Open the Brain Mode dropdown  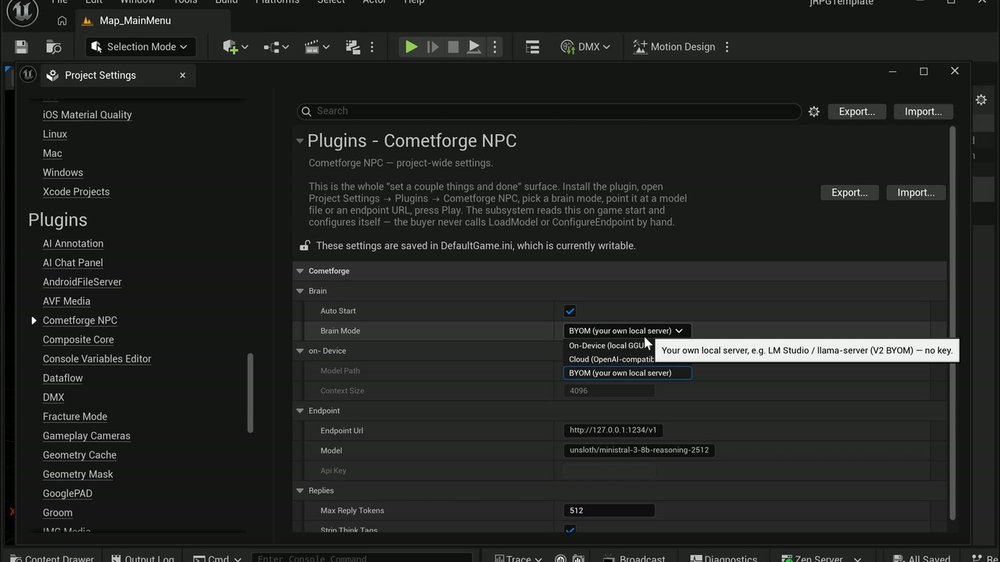tap(627, 331)
